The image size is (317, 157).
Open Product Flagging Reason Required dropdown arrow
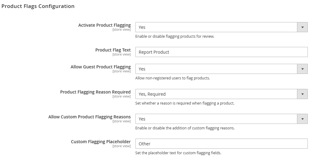click(303, 94)
